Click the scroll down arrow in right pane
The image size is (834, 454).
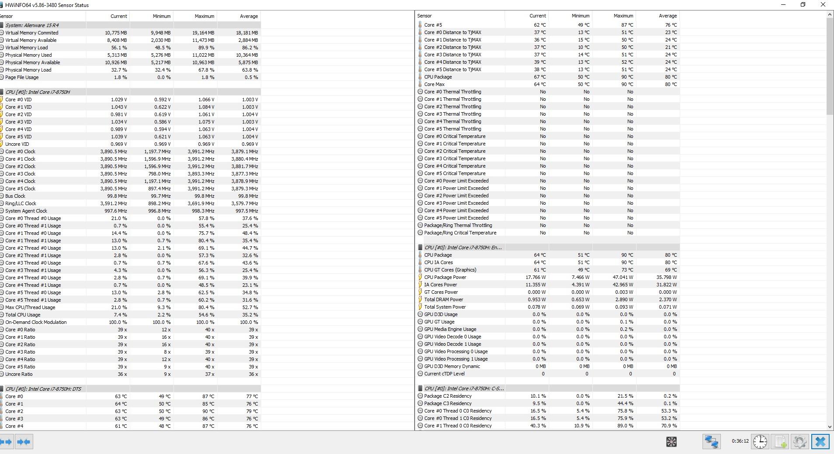(830, 426)
